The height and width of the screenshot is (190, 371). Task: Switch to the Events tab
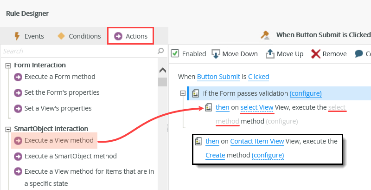click(29, 36)
